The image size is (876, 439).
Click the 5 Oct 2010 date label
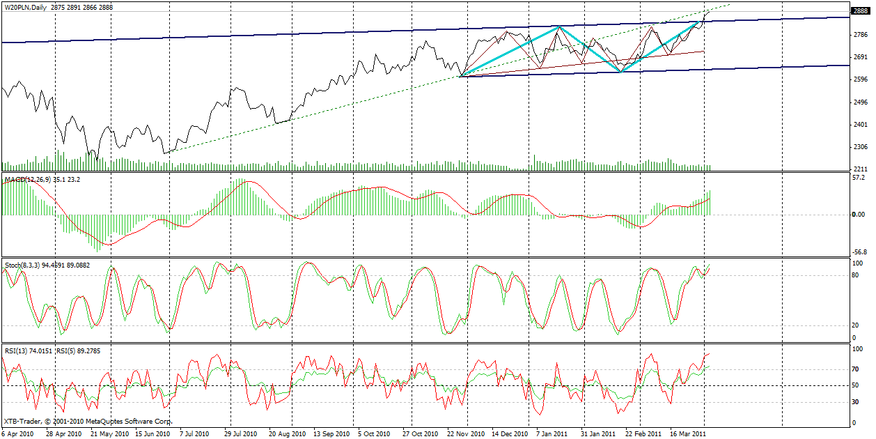click(x=374, y=433)
